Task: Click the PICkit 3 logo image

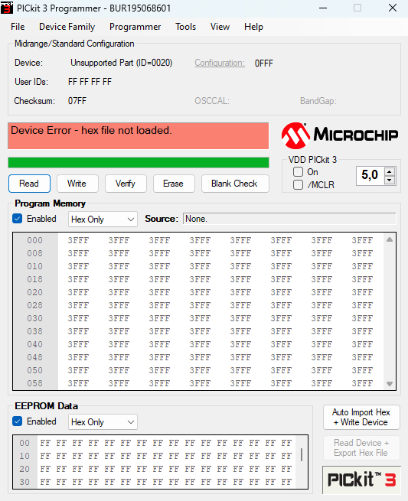Action: (x=361, y=480)
